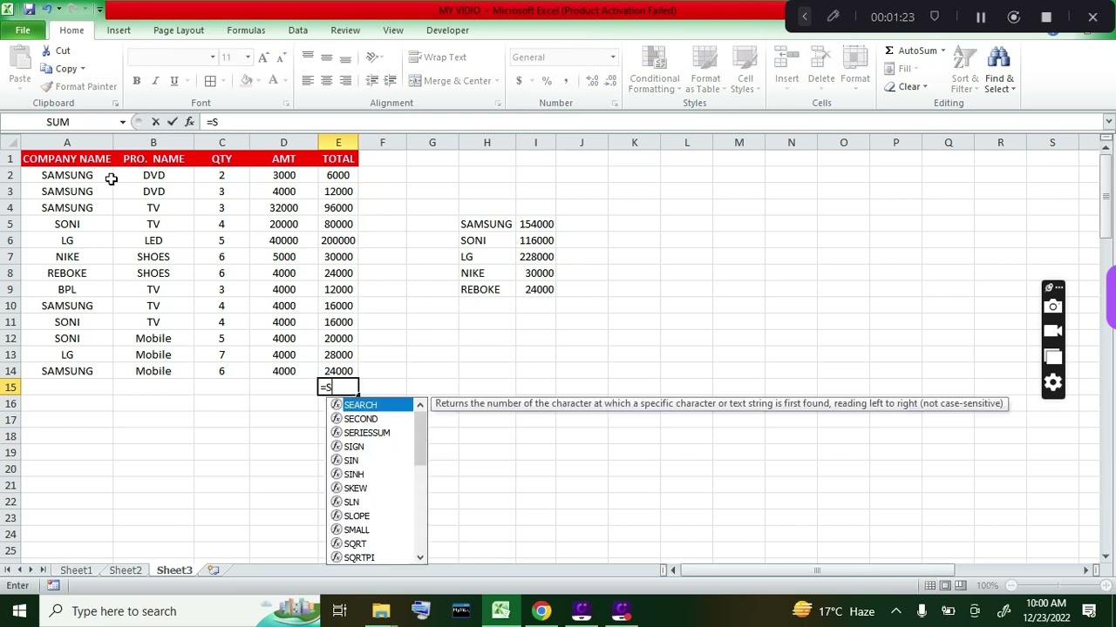1116x627 pixels.
Task: Switch to Sheet2 worksheet tab
Action: click(126, 570)
